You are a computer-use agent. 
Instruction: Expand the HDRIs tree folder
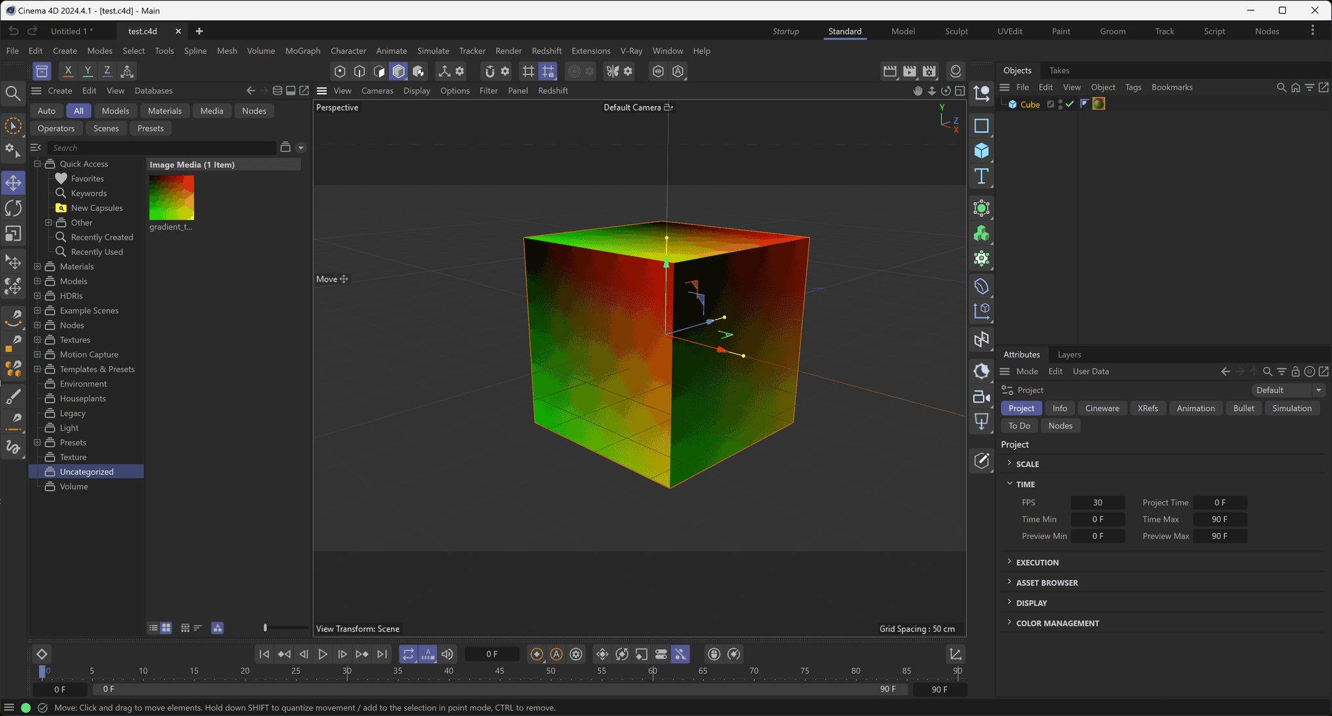point(37,296)
